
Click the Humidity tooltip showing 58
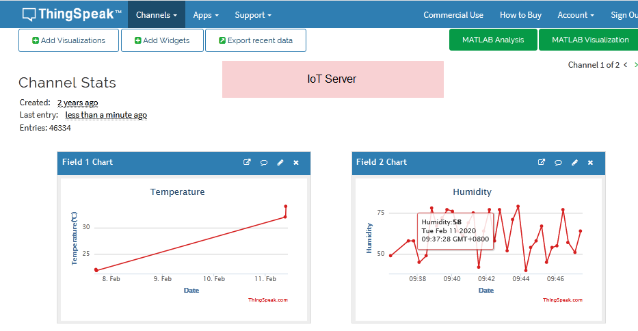tap(455, 231)
